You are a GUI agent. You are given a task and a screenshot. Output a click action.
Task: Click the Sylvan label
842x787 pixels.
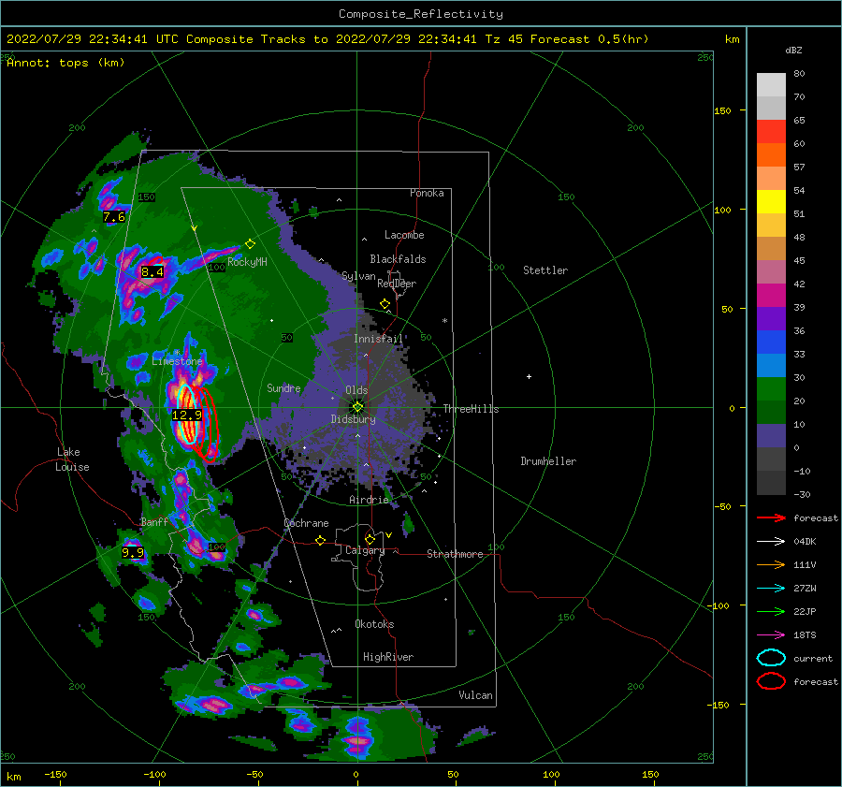[x=358, y=276]
